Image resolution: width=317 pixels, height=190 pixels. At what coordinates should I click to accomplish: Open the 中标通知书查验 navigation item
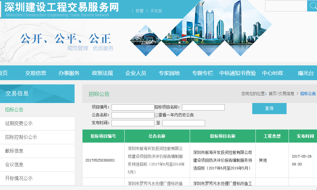tap(238, 73)
